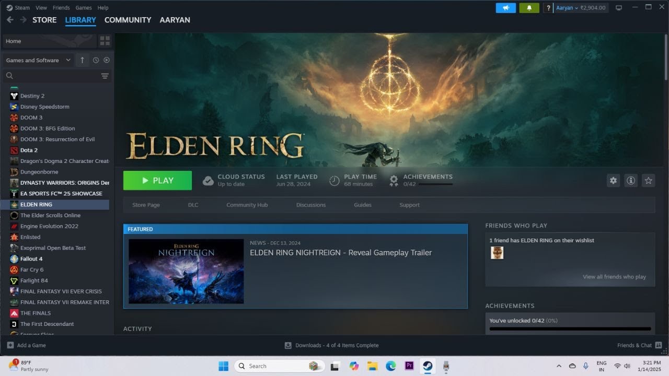Sort library by recent activity clock icon
669x376 pixels.
point(96,60)
